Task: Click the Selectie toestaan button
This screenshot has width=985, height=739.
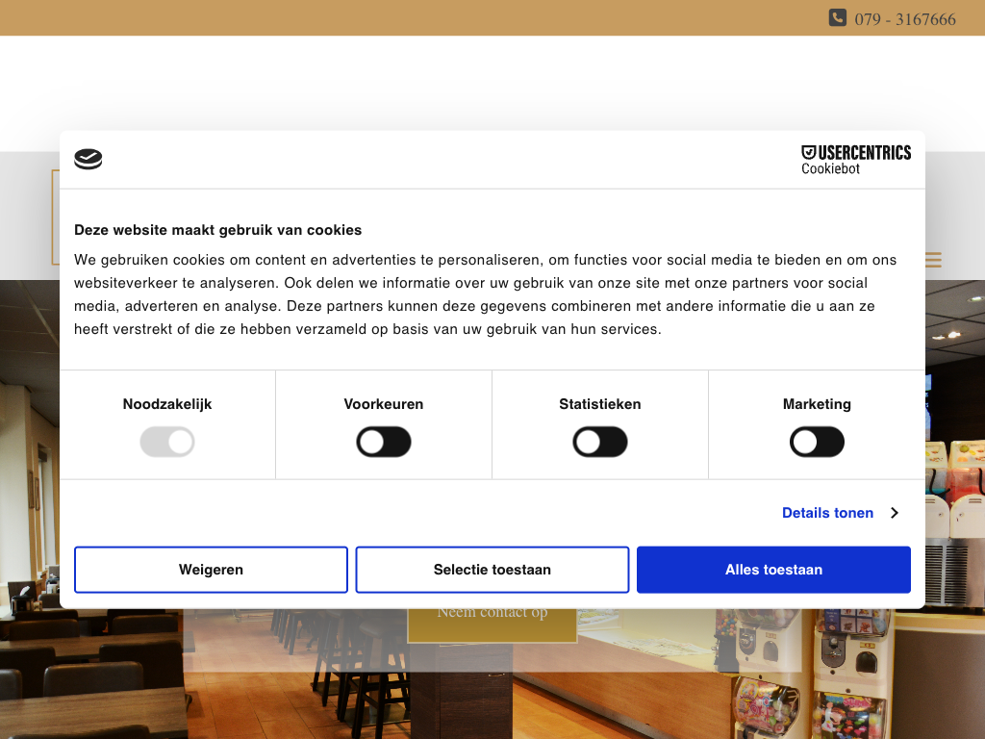Action: pos(492,570)
